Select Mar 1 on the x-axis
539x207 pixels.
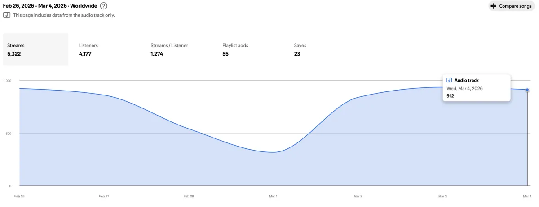tap(273, 196)
